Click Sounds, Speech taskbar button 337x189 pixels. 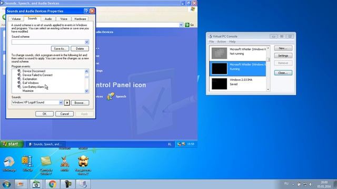point(46,144)
